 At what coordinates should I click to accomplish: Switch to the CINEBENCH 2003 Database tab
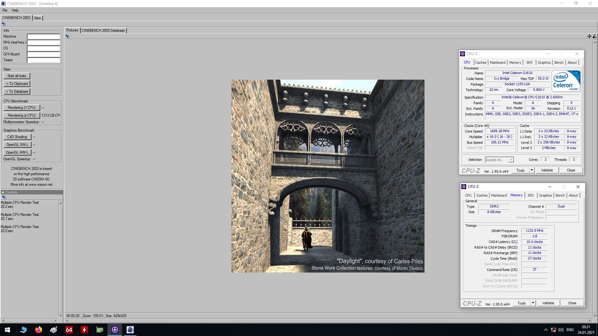pos(103,30)
